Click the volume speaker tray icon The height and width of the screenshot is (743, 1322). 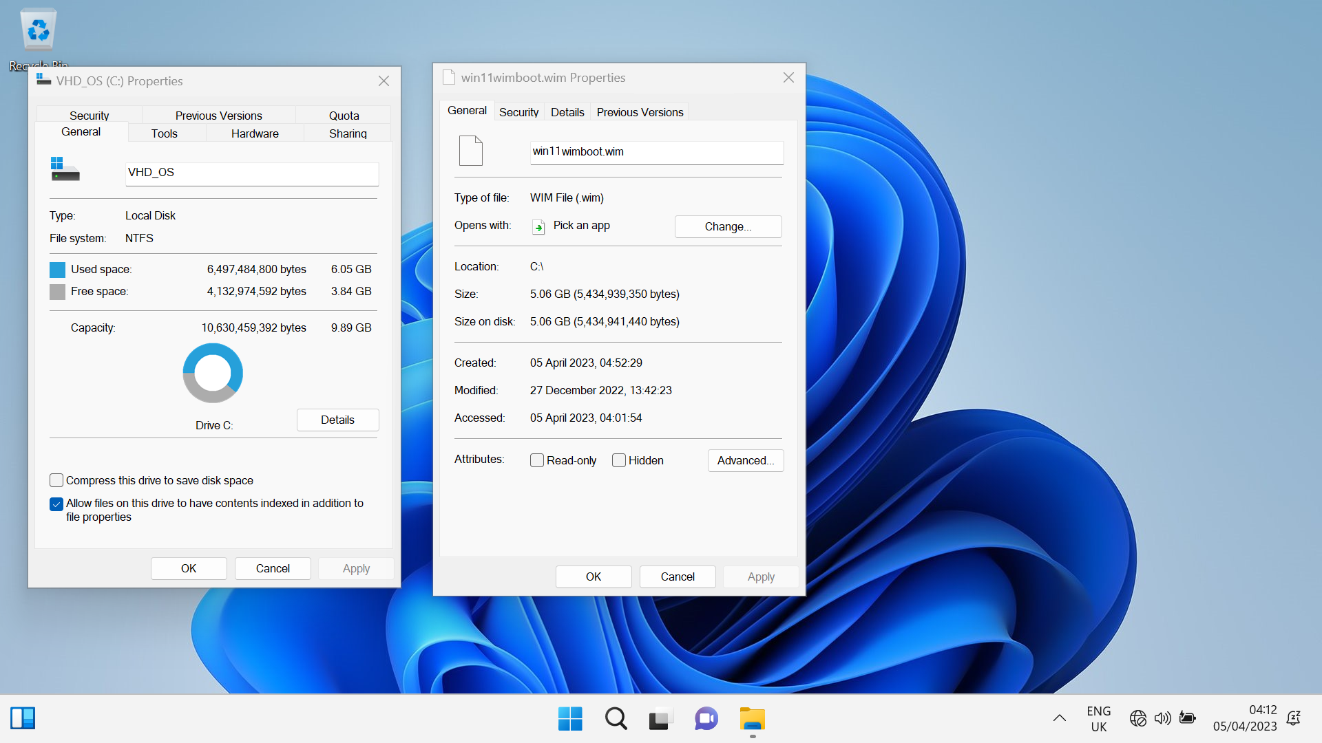click(1162, 718)
